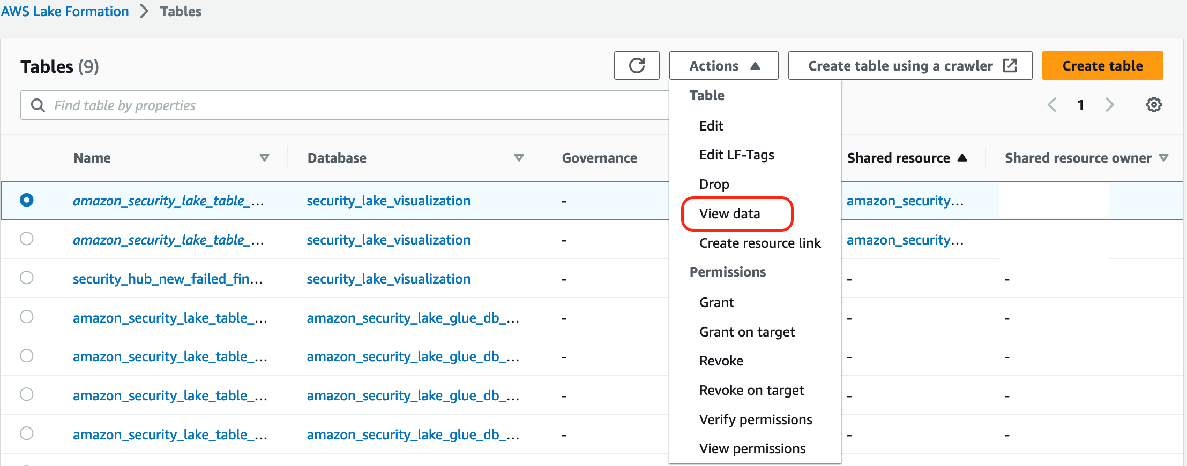Viewport: 1187px width, 466px height.
Task: Click external link icon on crawler button
Action: [x=1010, y=66]
